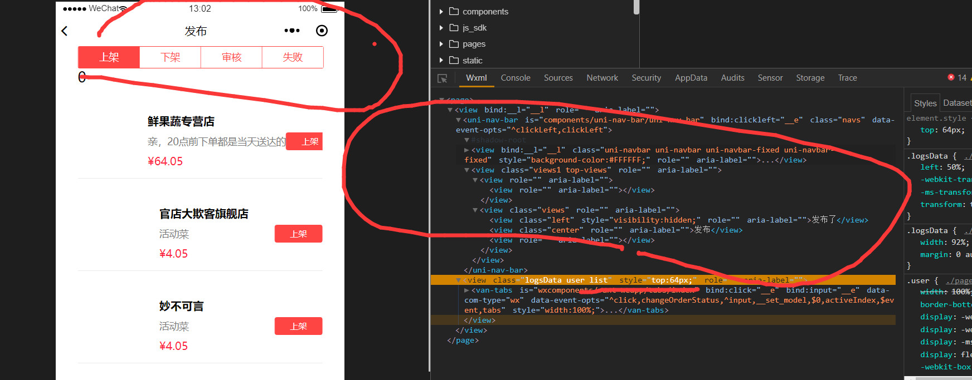Open the Console tab
The image size is (972, 380).
(516, 78)
